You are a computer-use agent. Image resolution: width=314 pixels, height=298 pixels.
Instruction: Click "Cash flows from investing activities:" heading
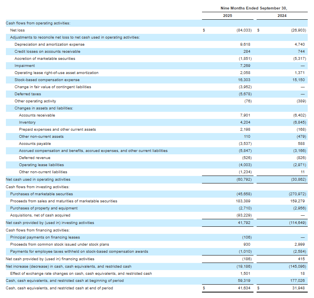click(38, 187)
